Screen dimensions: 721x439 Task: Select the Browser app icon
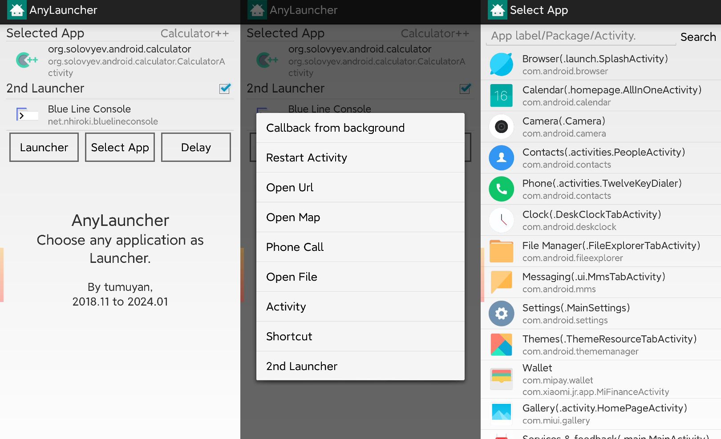pyautogui.click(x=501, y=64)
